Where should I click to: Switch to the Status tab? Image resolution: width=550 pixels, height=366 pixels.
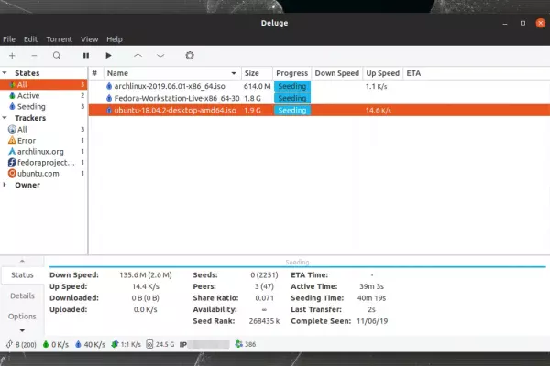click(22, 274)
